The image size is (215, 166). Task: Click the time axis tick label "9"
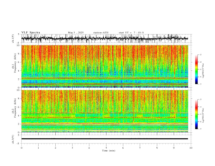point(174,148)
